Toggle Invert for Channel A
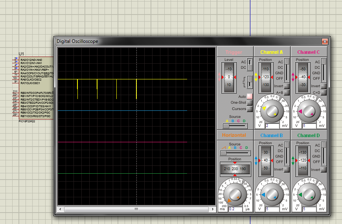Screen dimensions: 342x224 287,86
